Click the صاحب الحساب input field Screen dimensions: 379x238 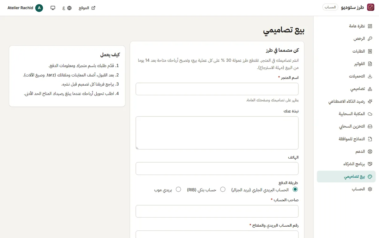pyautogui.click(x=217, y=211)
